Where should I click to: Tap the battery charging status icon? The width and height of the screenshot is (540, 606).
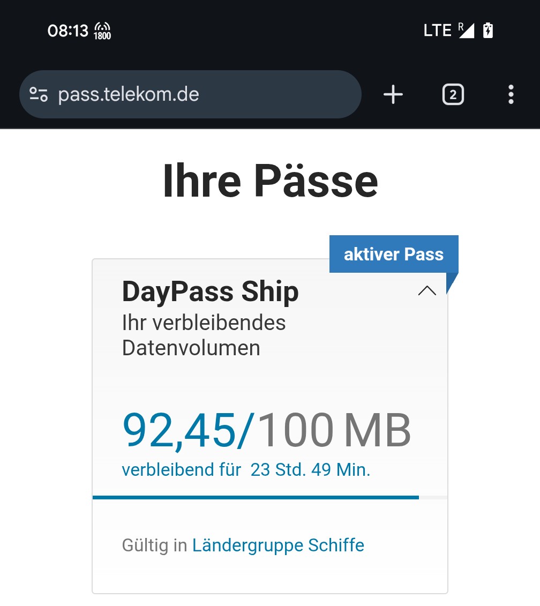[x=487, y=31]
